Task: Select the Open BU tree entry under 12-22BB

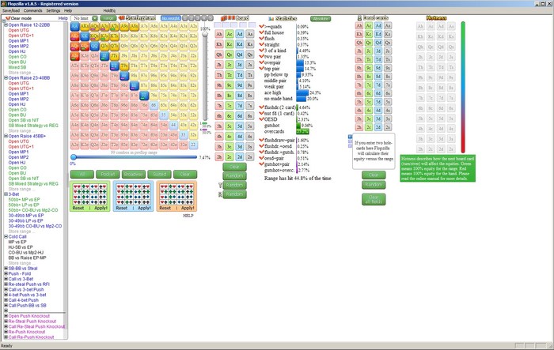Action: pyautogui.click(x=17, y=62)
